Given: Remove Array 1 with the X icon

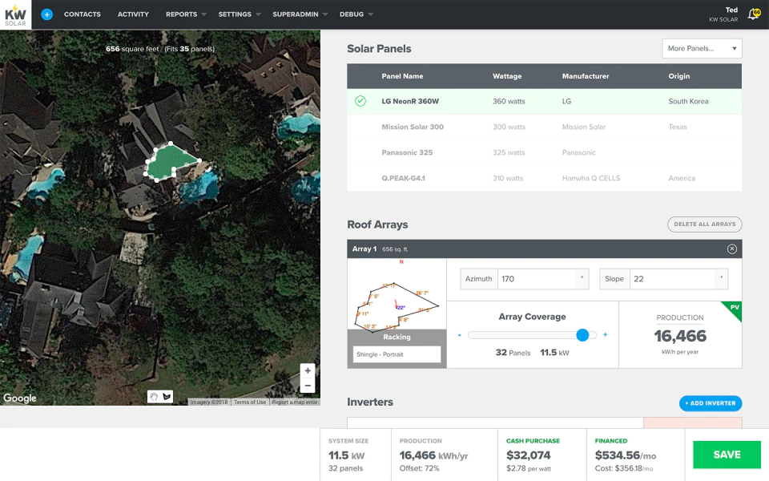Looking at the screenshot, I should (731, 249).
